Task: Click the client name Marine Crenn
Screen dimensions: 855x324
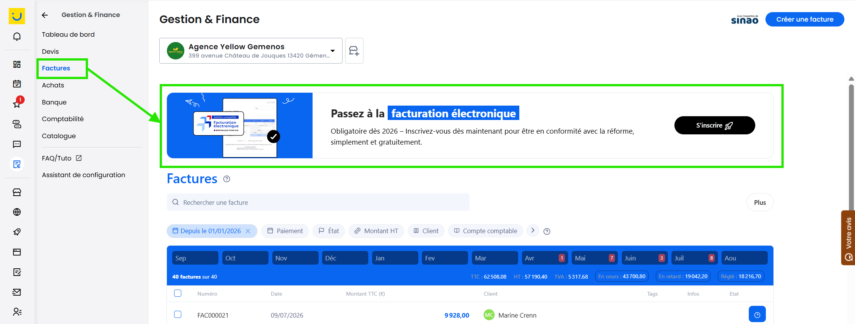Action: point(517,315)
